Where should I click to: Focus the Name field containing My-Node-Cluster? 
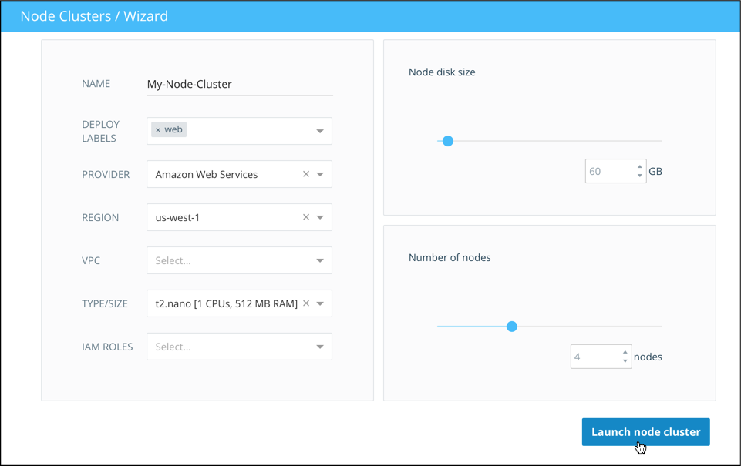coord(239,84)
